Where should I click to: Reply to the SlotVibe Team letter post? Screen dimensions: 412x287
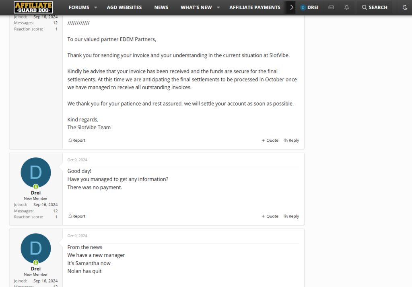pyautogui.click(x=291, y=140)
